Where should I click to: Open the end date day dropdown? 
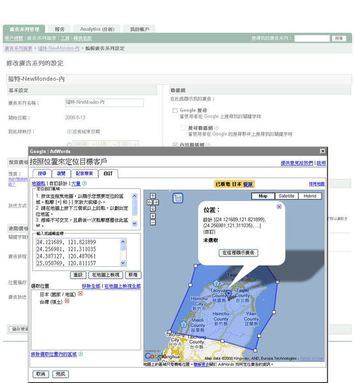pos(129,144)
